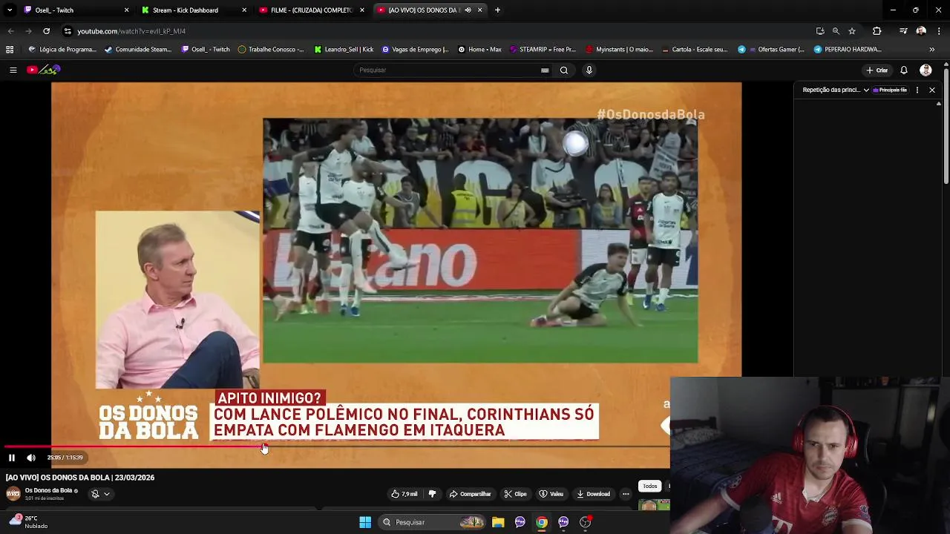Close the live chat replay panel

pos(932,90)
